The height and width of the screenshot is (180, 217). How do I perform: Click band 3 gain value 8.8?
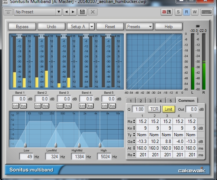[167, 141]
